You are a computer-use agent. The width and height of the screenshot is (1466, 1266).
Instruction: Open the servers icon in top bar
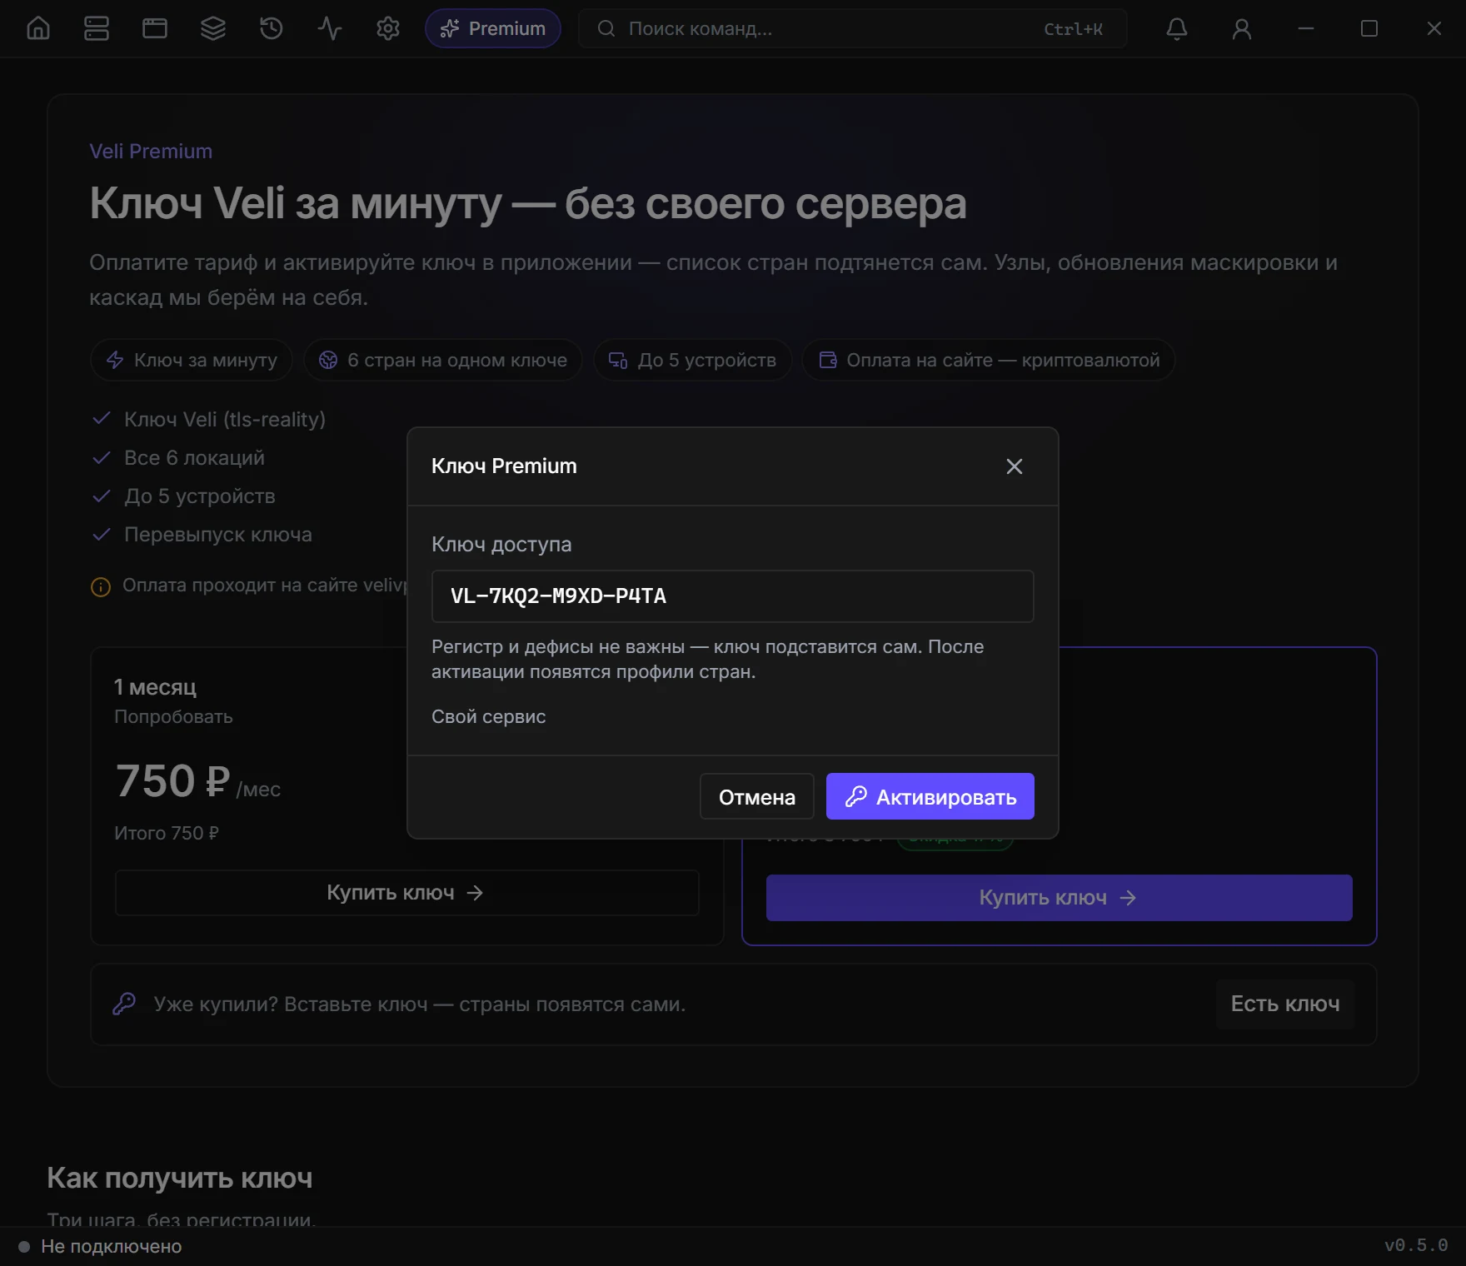97,28
